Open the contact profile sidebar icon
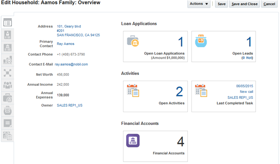This screenshot has width=280, height=164. [x=7, y=35]
